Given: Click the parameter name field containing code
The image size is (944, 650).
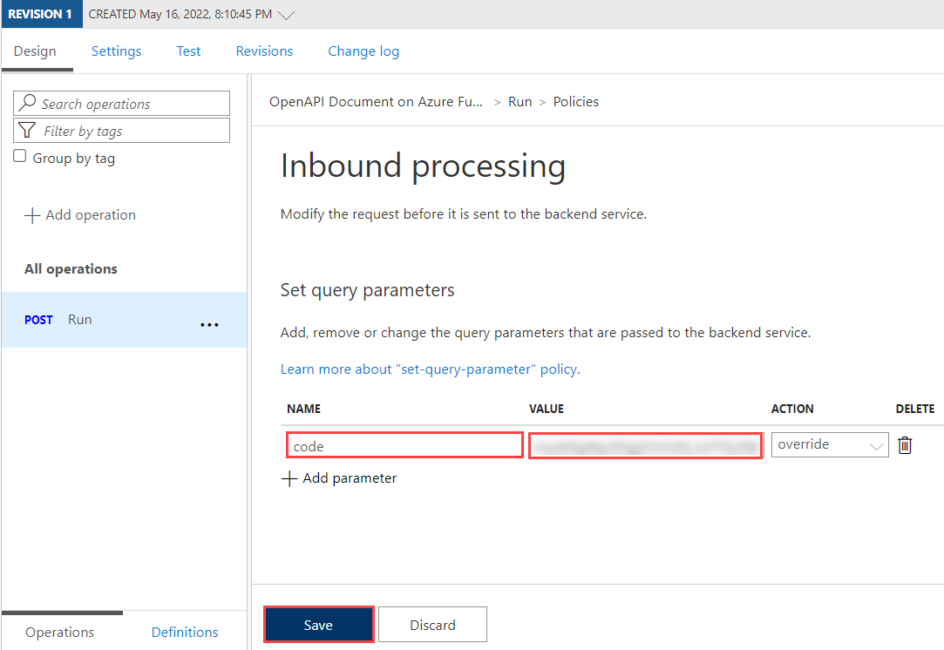Looking at the screenshot, I should click(404, 445).
